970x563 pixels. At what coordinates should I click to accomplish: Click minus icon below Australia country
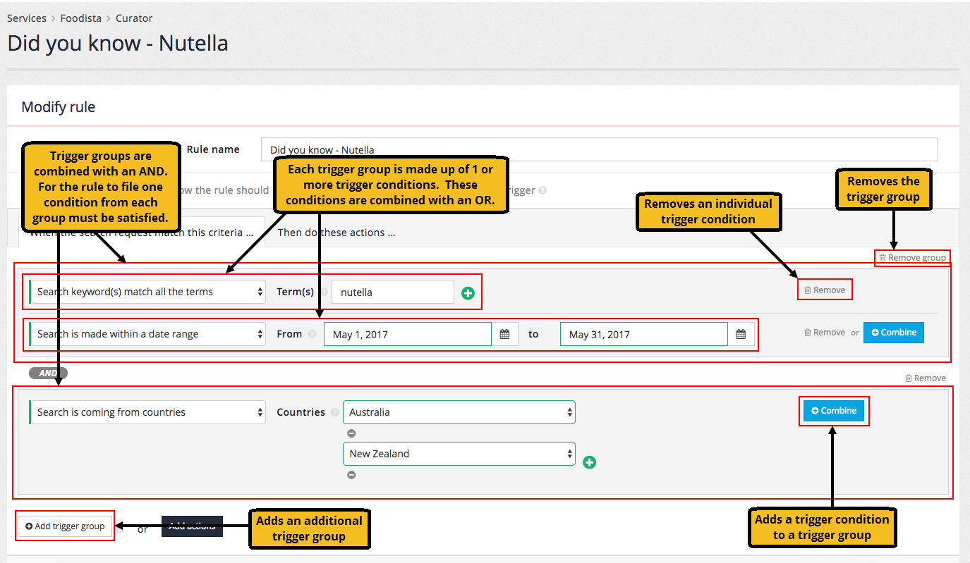coord(351,433)
